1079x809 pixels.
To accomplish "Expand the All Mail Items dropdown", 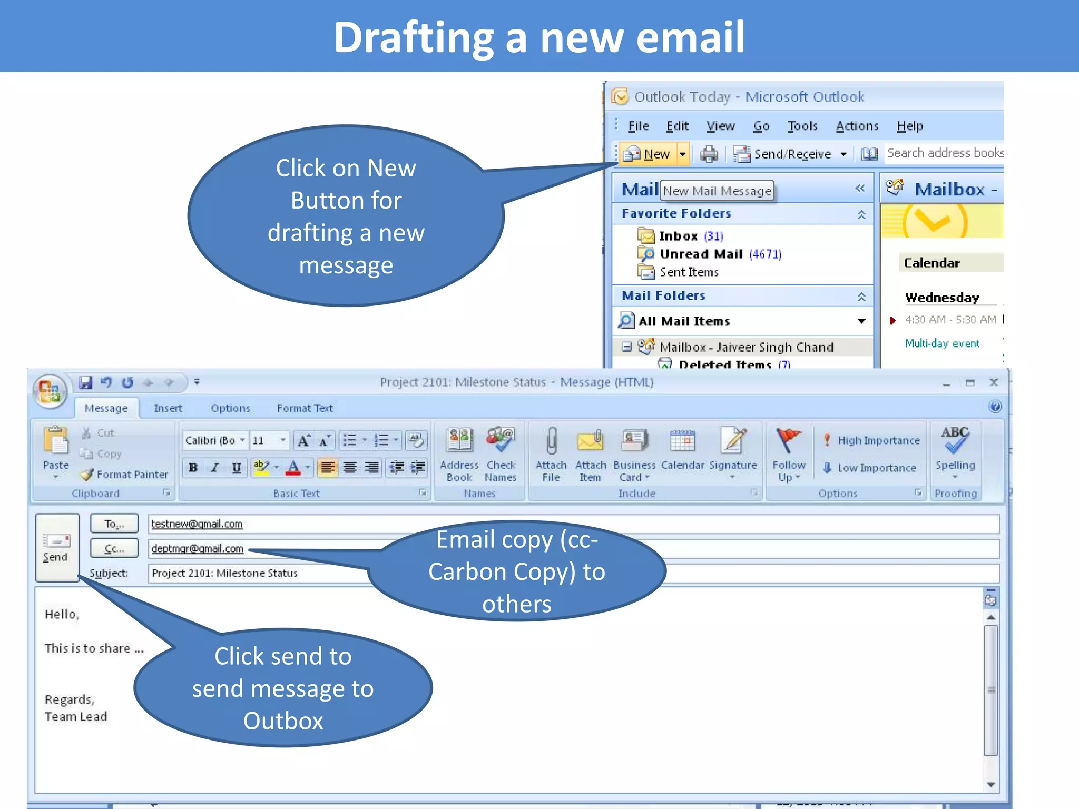I will coord(861,321).
